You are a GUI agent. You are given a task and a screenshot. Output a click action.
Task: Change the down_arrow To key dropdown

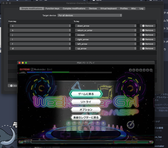point(106,26)
